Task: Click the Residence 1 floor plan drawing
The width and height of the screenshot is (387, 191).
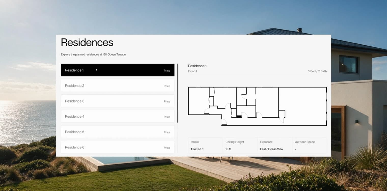Action: coord(257,106)
